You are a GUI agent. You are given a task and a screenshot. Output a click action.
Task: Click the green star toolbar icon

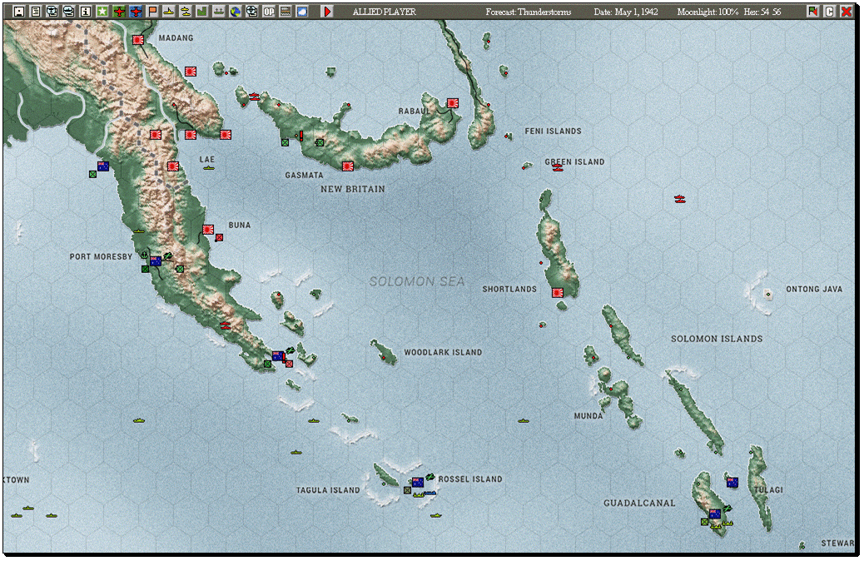click(102, 11)
